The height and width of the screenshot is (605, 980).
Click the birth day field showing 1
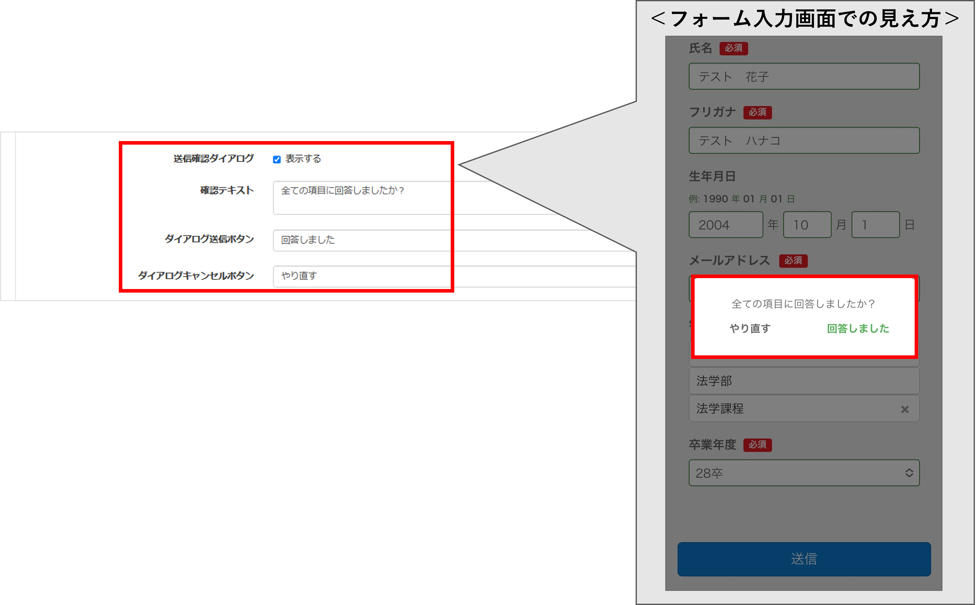tap(875, 225)
